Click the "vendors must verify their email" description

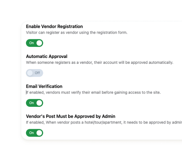tap(93, 93)
